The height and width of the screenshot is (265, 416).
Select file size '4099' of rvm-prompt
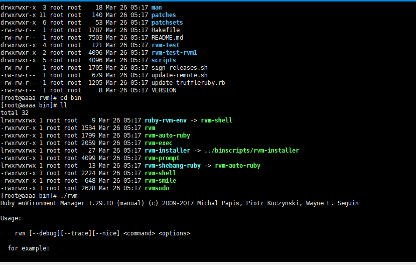88,158
